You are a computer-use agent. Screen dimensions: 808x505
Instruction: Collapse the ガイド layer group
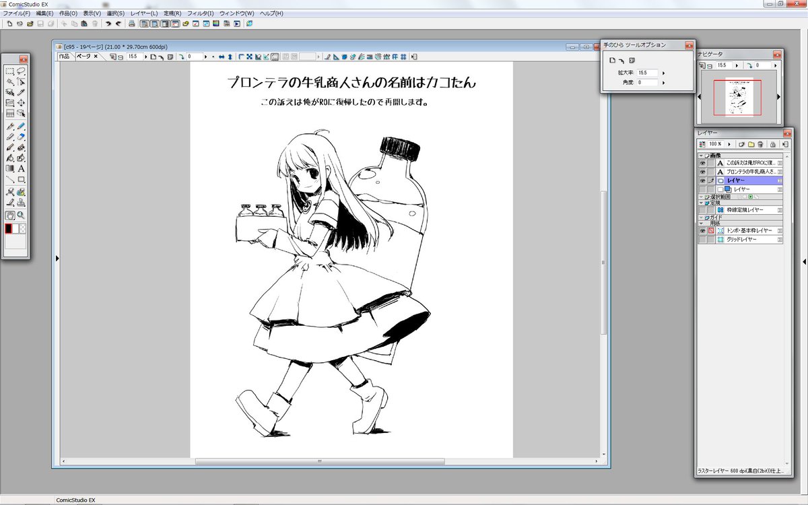tap(701, 217)
